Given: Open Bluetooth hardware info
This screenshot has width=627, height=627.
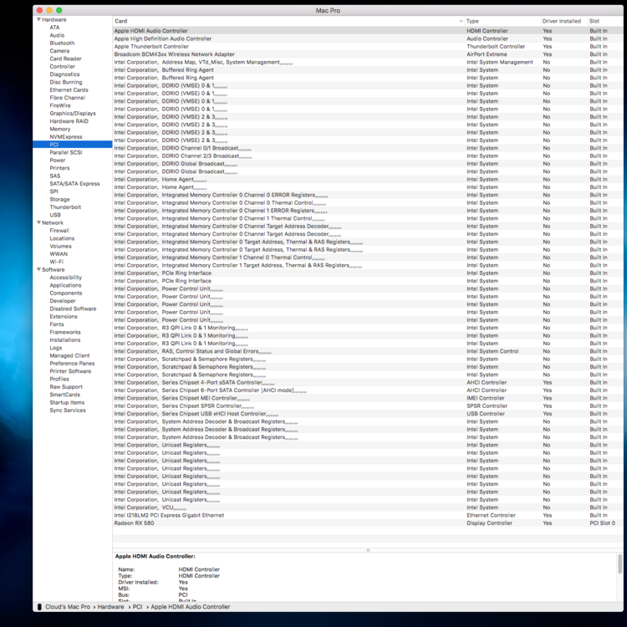Looking at the screenshot, I should point(62,43).
